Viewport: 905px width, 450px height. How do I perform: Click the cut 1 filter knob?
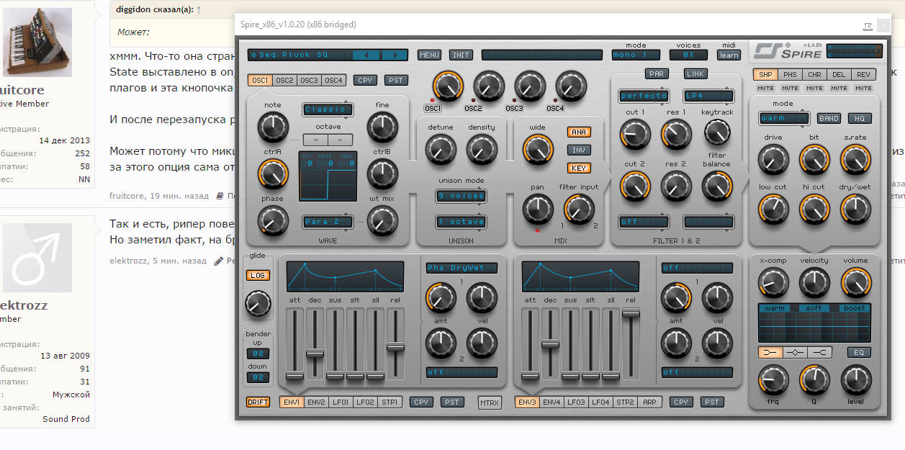click(635, 134)
